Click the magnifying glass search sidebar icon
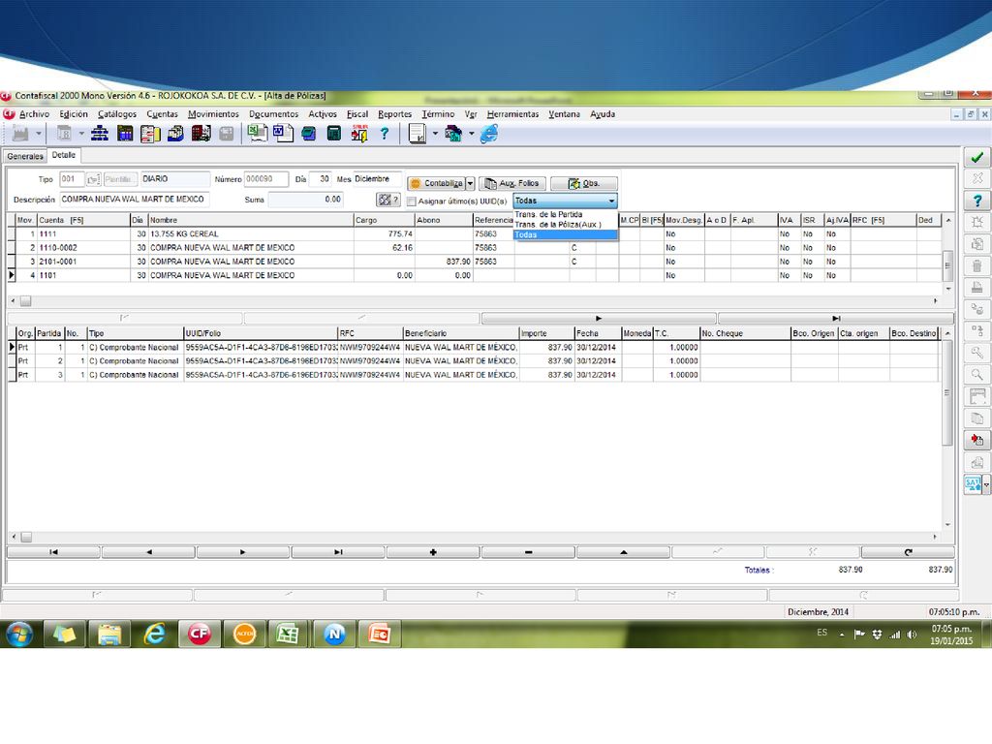The image size is (992, 744). click(x=977, y=375)
